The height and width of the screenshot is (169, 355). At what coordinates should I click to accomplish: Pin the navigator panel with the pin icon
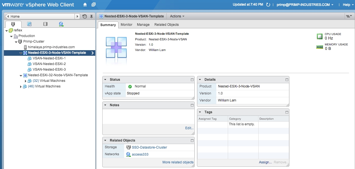coord(91,17)
